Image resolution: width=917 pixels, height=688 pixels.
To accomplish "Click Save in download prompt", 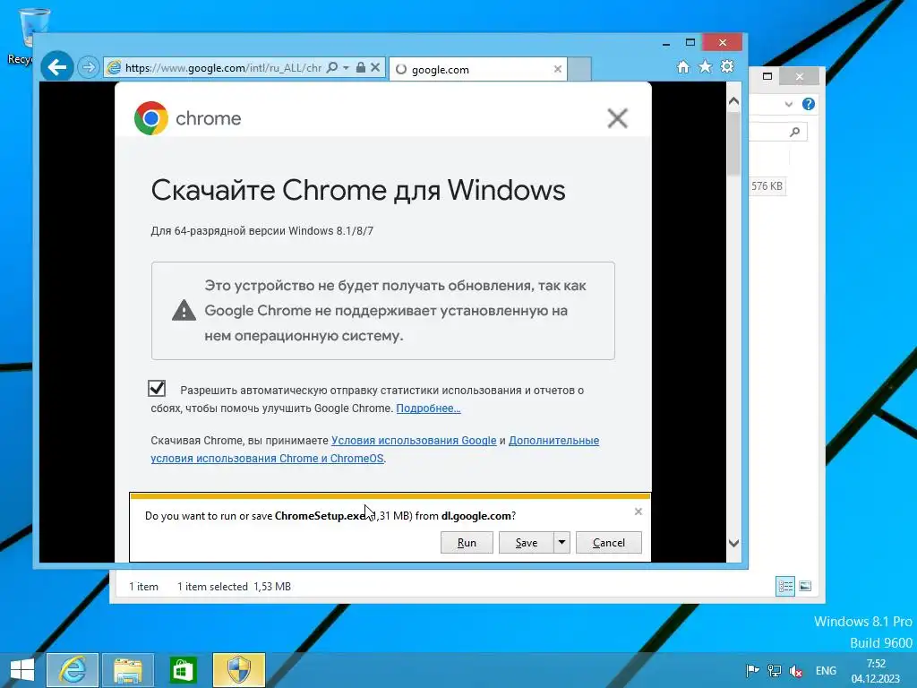I will (527, 542).
